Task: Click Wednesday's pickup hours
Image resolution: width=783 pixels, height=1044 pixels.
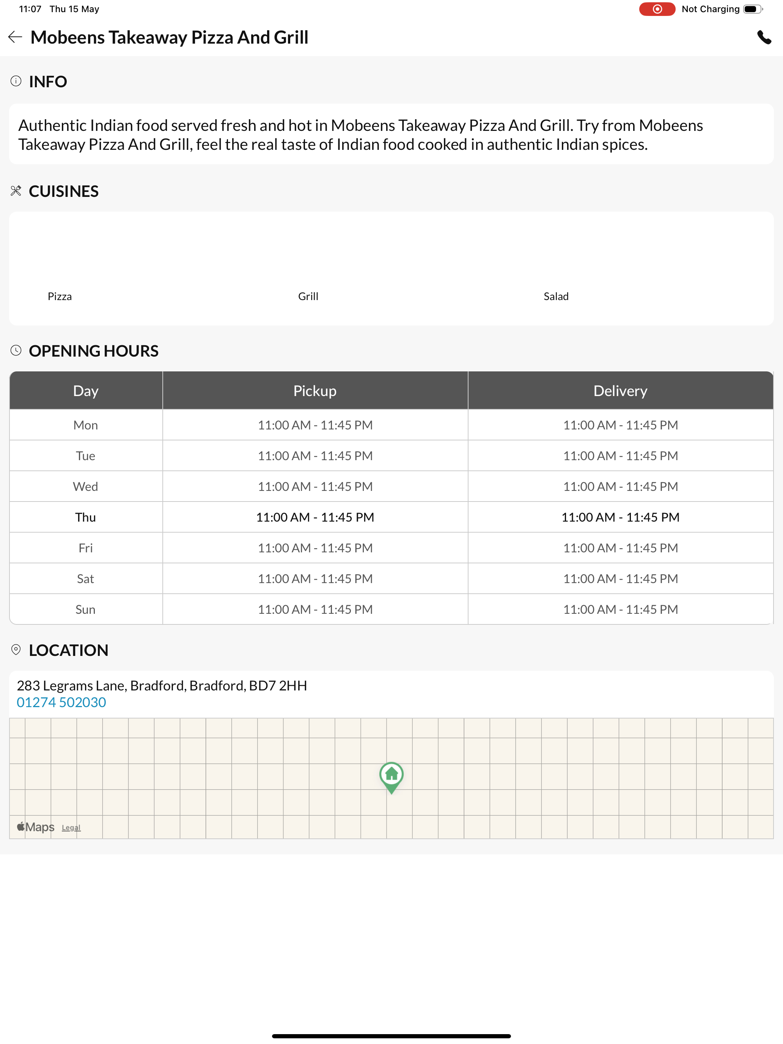Action: [x=315, y=486]
